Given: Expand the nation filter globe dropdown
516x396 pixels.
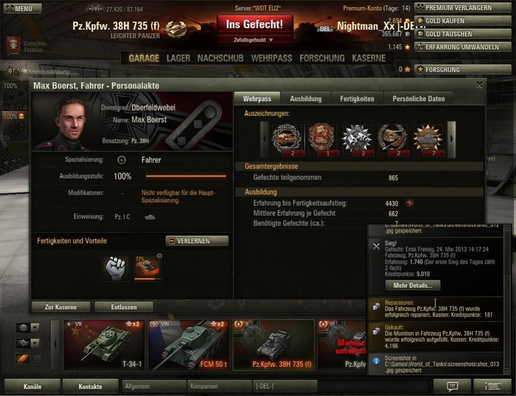Looking at the screenshot, I should click(28, 327).
